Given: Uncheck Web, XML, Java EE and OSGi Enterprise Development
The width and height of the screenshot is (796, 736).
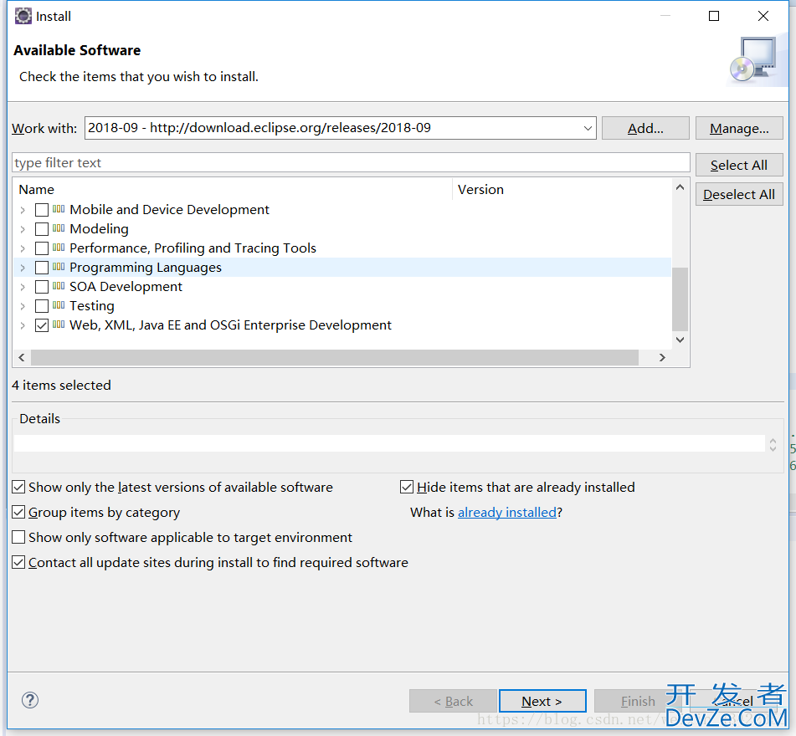Looking at the screenshot, I should (42, 325).
